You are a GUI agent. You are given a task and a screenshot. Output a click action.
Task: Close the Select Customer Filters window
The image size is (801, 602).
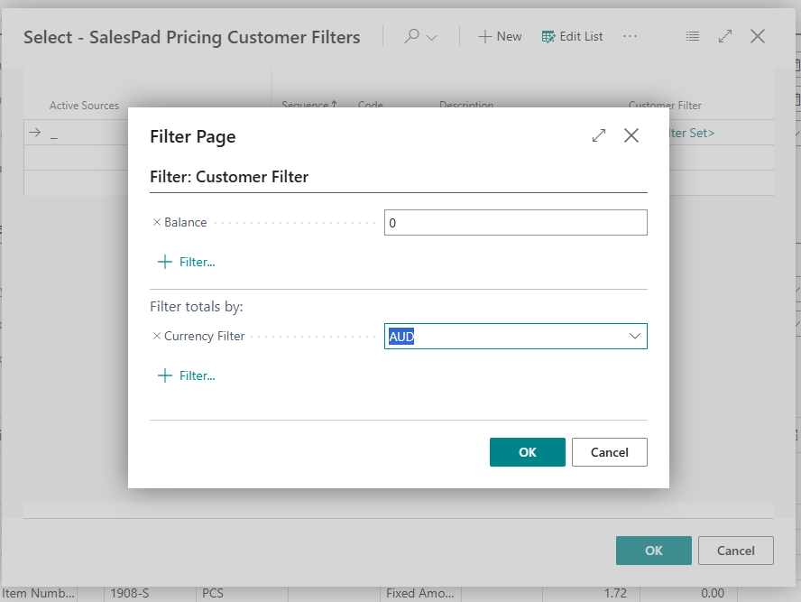click(758, 36)
